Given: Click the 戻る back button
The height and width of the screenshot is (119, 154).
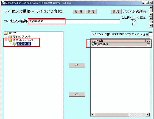Looking at the screenshot, I should coord(91,12).
